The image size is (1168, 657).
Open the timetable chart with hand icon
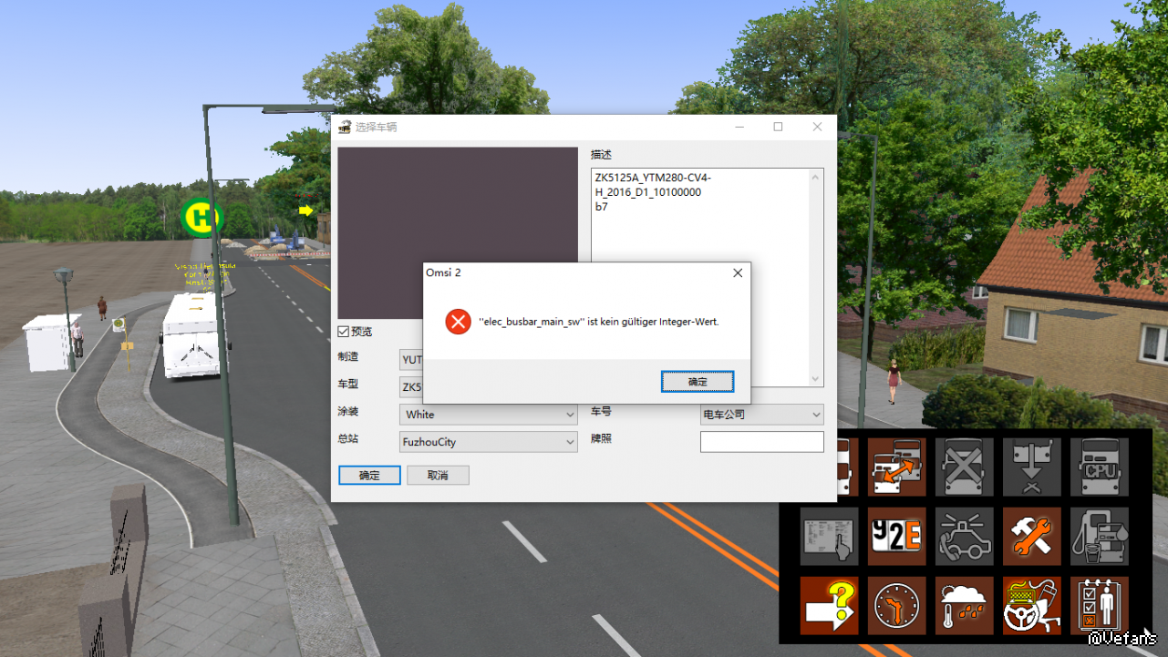coord(830,537)
